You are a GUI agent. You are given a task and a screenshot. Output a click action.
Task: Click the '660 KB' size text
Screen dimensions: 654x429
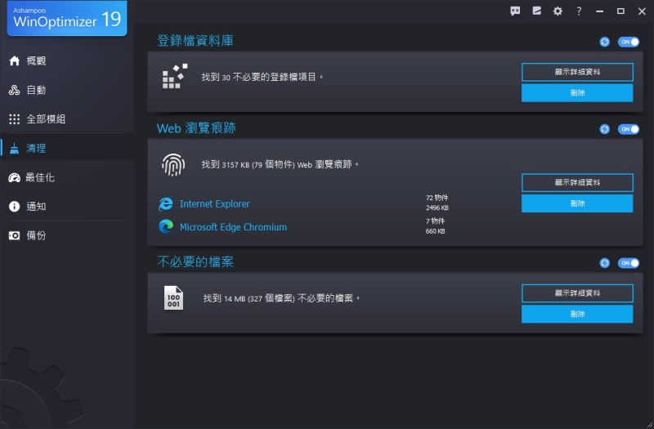point(435,231)
